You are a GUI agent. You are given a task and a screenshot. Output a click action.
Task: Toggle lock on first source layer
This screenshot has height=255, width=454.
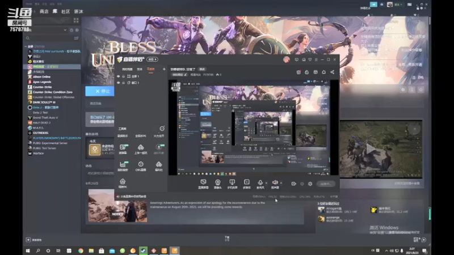123,76
